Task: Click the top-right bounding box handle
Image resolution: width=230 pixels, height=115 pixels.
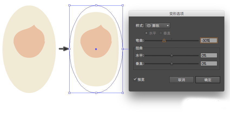Action: tap(123, 5)
